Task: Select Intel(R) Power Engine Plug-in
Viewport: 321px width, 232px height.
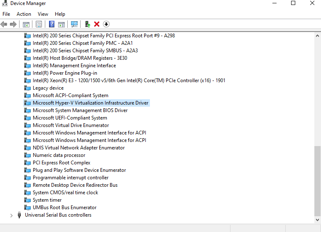Action: [x=65, y=73]
